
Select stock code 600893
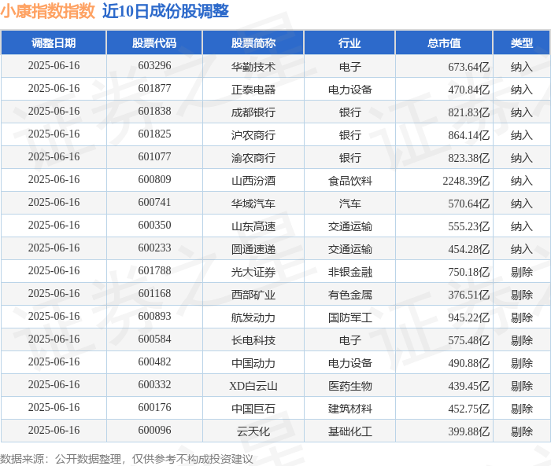pyautogui.click(x=154, y=317)
